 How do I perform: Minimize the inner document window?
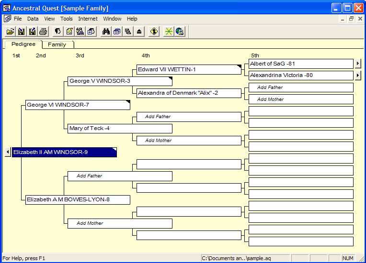pos(343,19)
